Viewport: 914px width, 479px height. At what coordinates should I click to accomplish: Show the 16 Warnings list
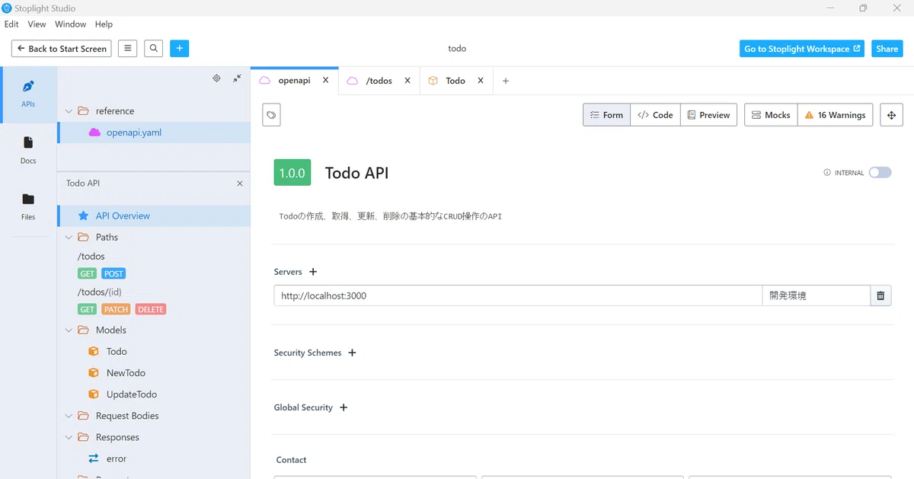[x=835, y=115]
